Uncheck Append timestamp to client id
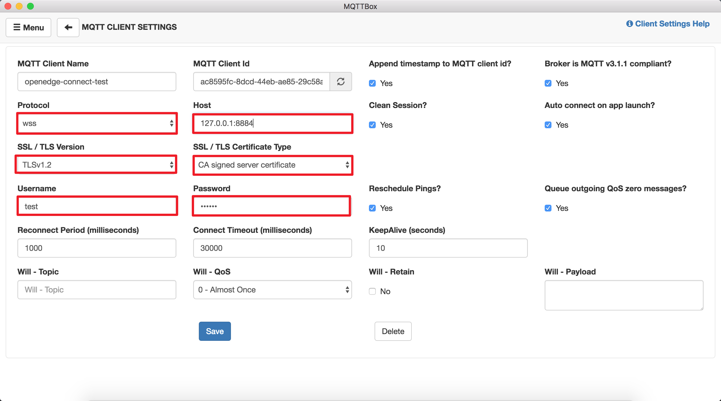The image size is (721, 401). (x=372, y=83)
